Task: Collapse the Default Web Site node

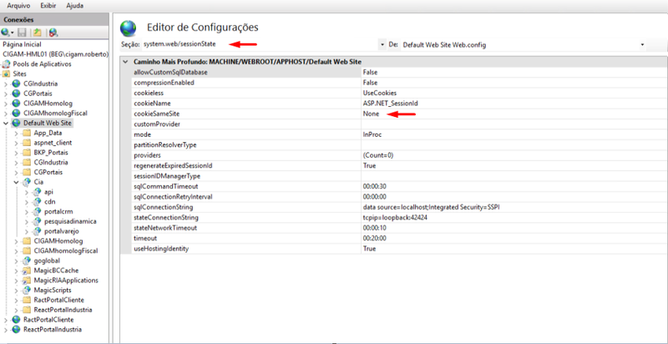Action: tap(6, 124)
